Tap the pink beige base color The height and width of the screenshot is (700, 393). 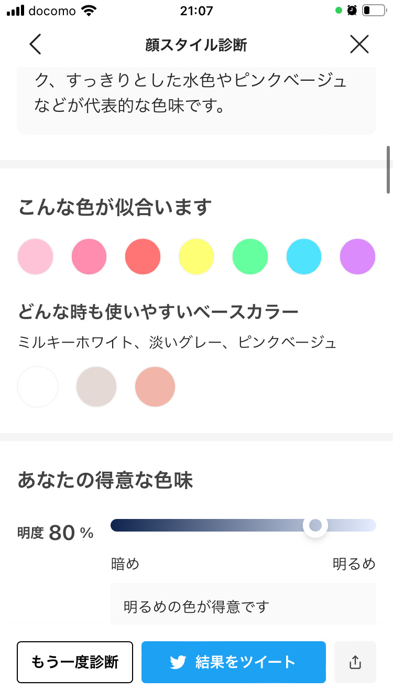155,387
